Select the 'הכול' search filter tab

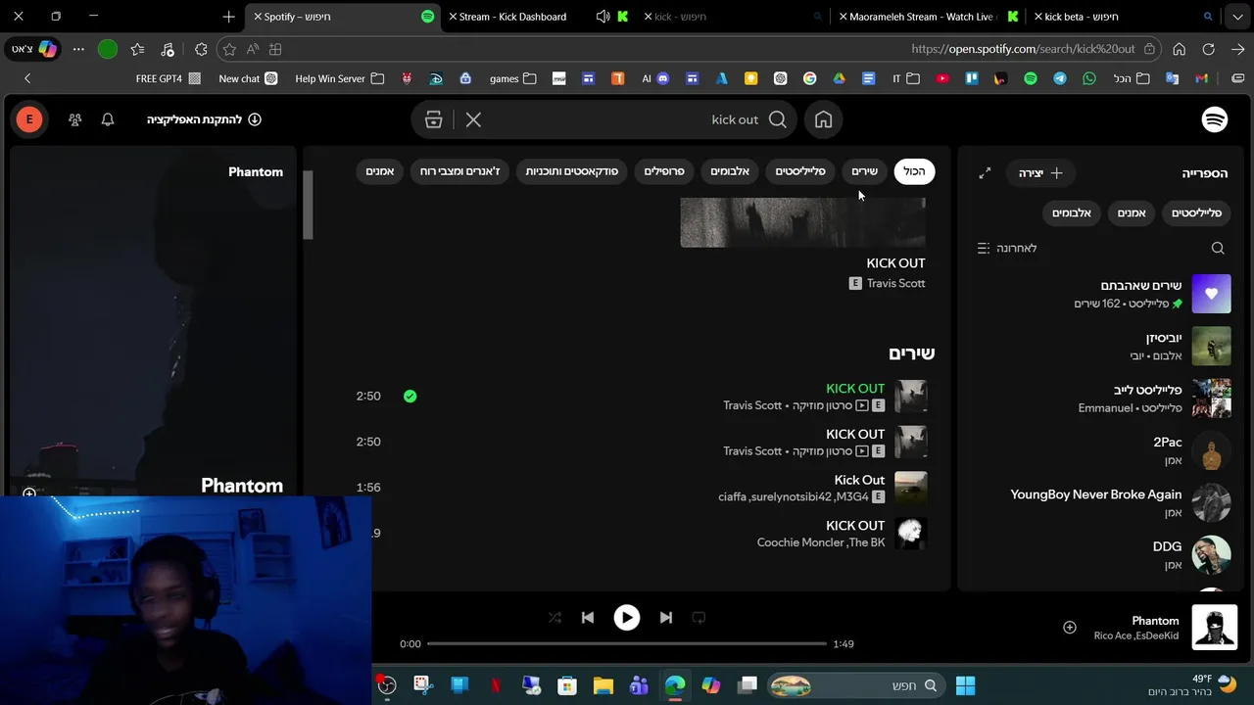[x=914, y=171]
